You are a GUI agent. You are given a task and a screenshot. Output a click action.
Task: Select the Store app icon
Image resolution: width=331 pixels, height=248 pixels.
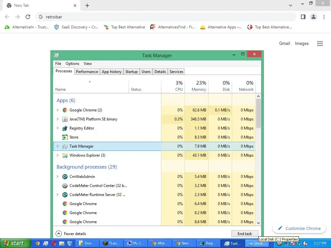pyautogui.click(x=65, y=137)
